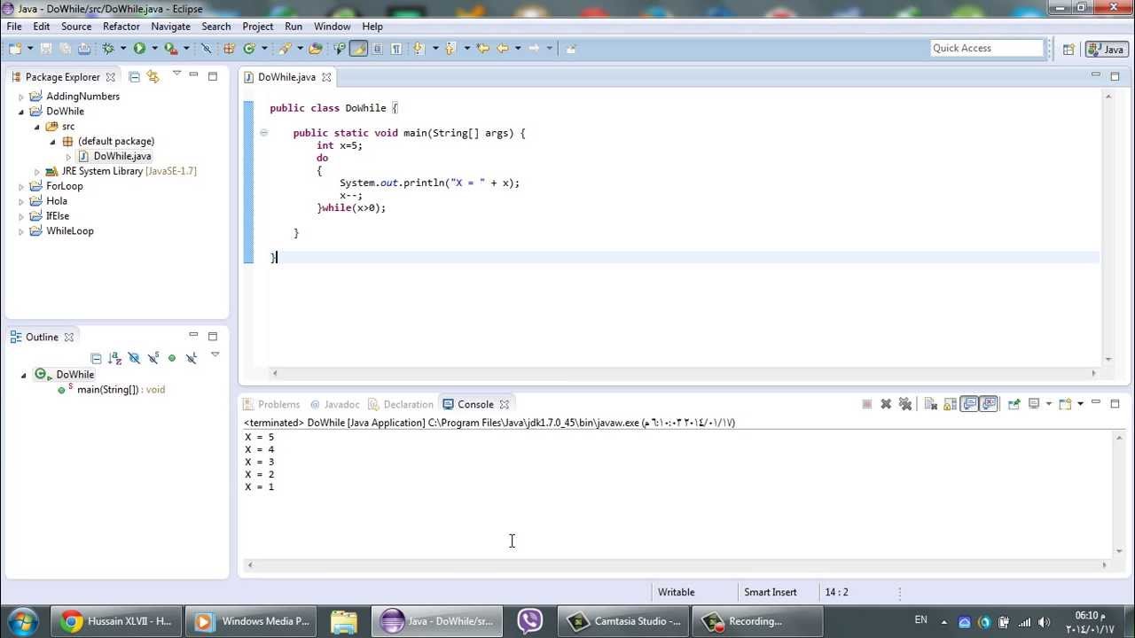Click the Pin Console icon

(x=1014, y=404)
